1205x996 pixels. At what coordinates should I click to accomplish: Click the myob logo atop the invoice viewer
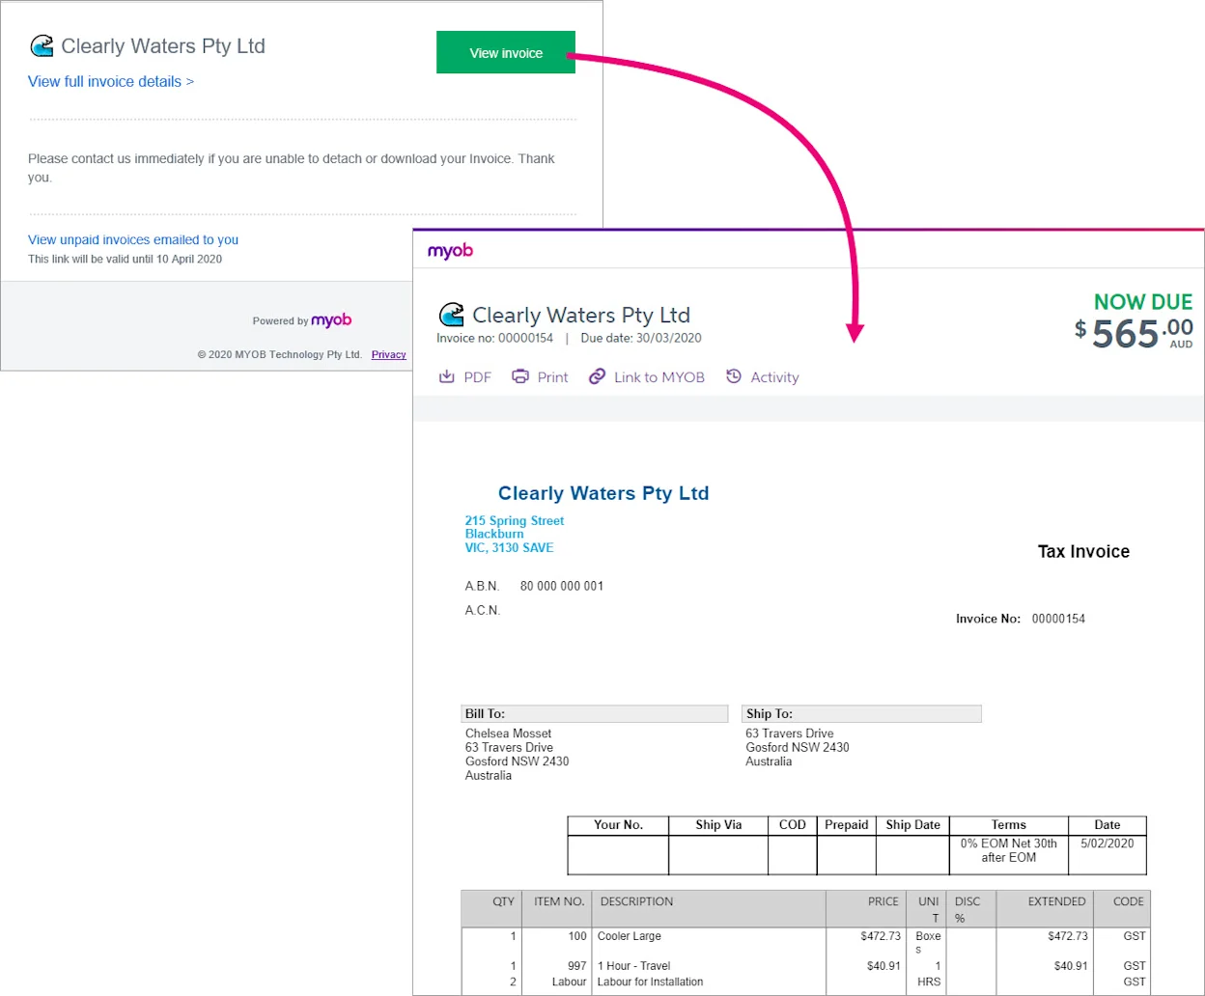449,250
